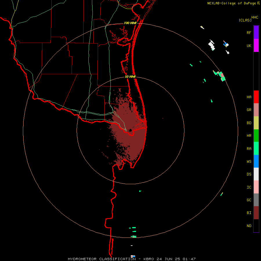261x261 pixels.
Task: Click the 100 NMI range ring label
Action: coord(130,23)
